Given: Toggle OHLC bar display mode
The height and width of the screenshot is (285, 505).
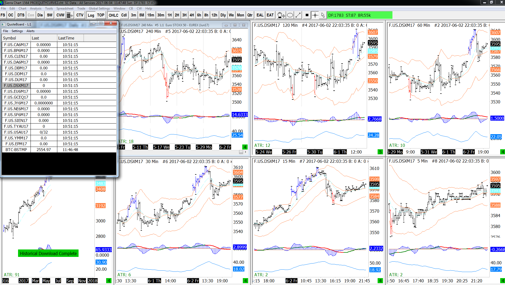Looking at the screenshot, I should coord(113,15).
